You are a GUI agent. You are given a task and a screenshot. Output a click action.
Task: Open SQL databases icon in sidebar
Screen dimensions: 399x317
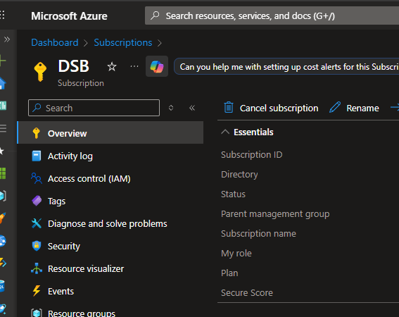click(x=2, y=286)
